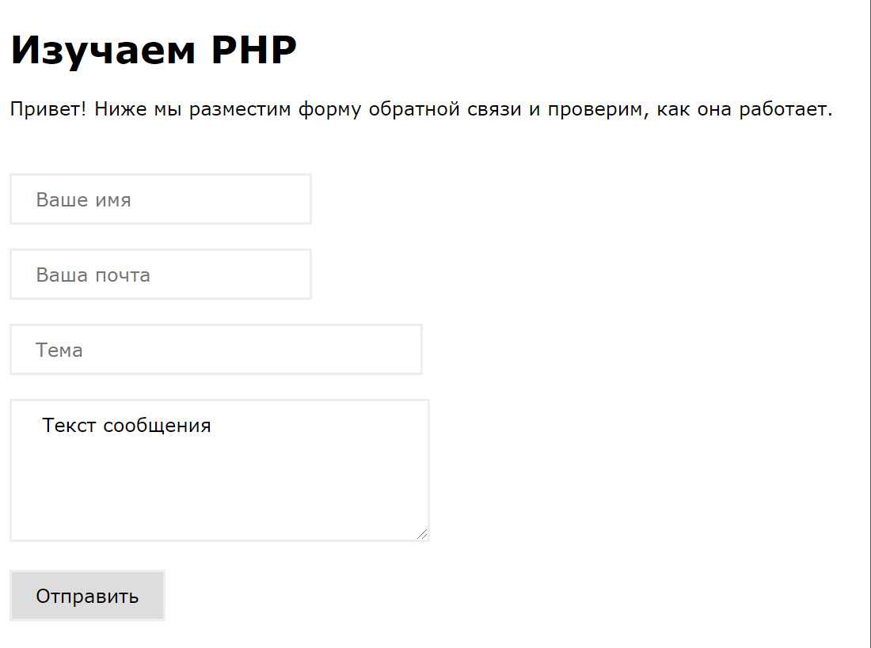The image size is (871, 648).
Task: Focus the "Ваша почта" email field
Action: coord(160,275)
